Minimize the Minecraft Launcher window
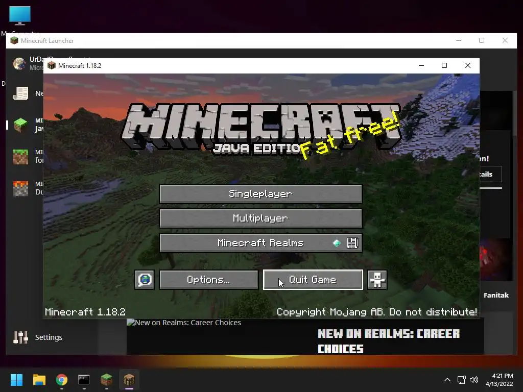This screenshot has height=392, width=523. [x=459, y=40]
